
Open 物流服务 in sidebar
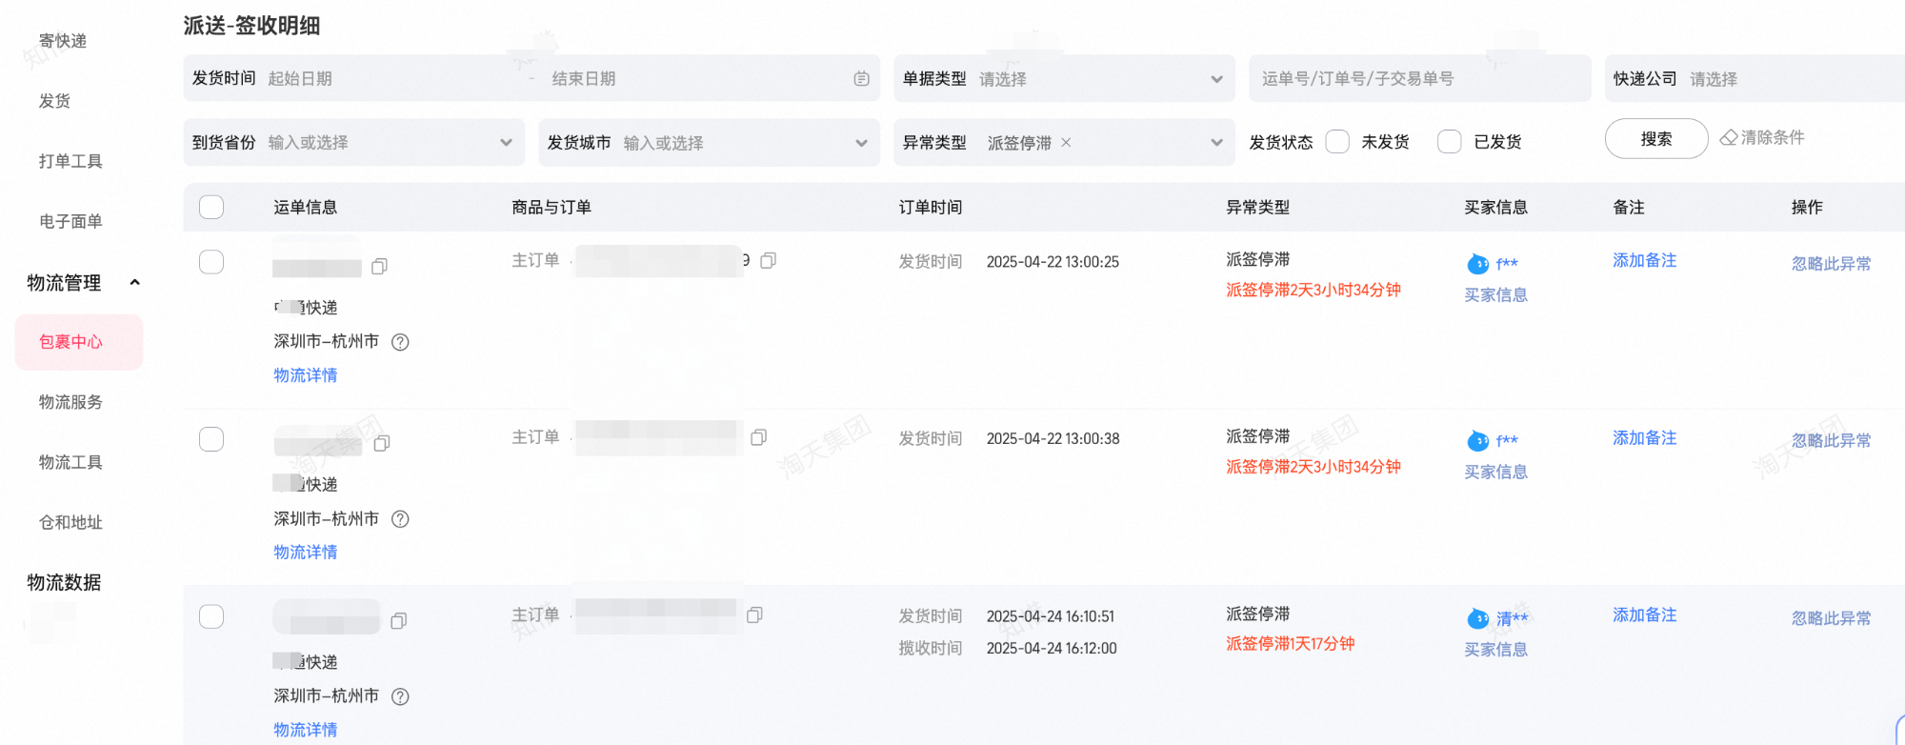pos(70,402)
